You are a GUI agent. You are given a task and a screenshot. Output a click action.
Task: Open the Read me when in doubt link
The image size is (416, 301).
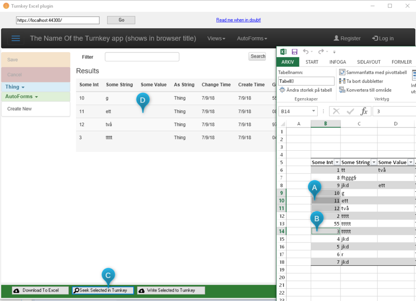coord(238,20)
